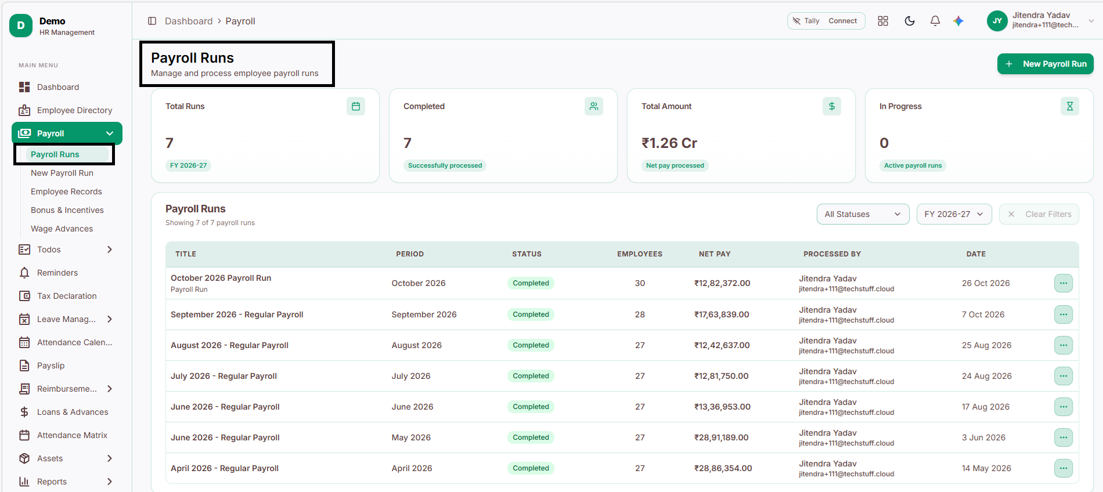
Task: Go to Employee Records submenu item
Action: pyautogui.click(x=66, y=191)
